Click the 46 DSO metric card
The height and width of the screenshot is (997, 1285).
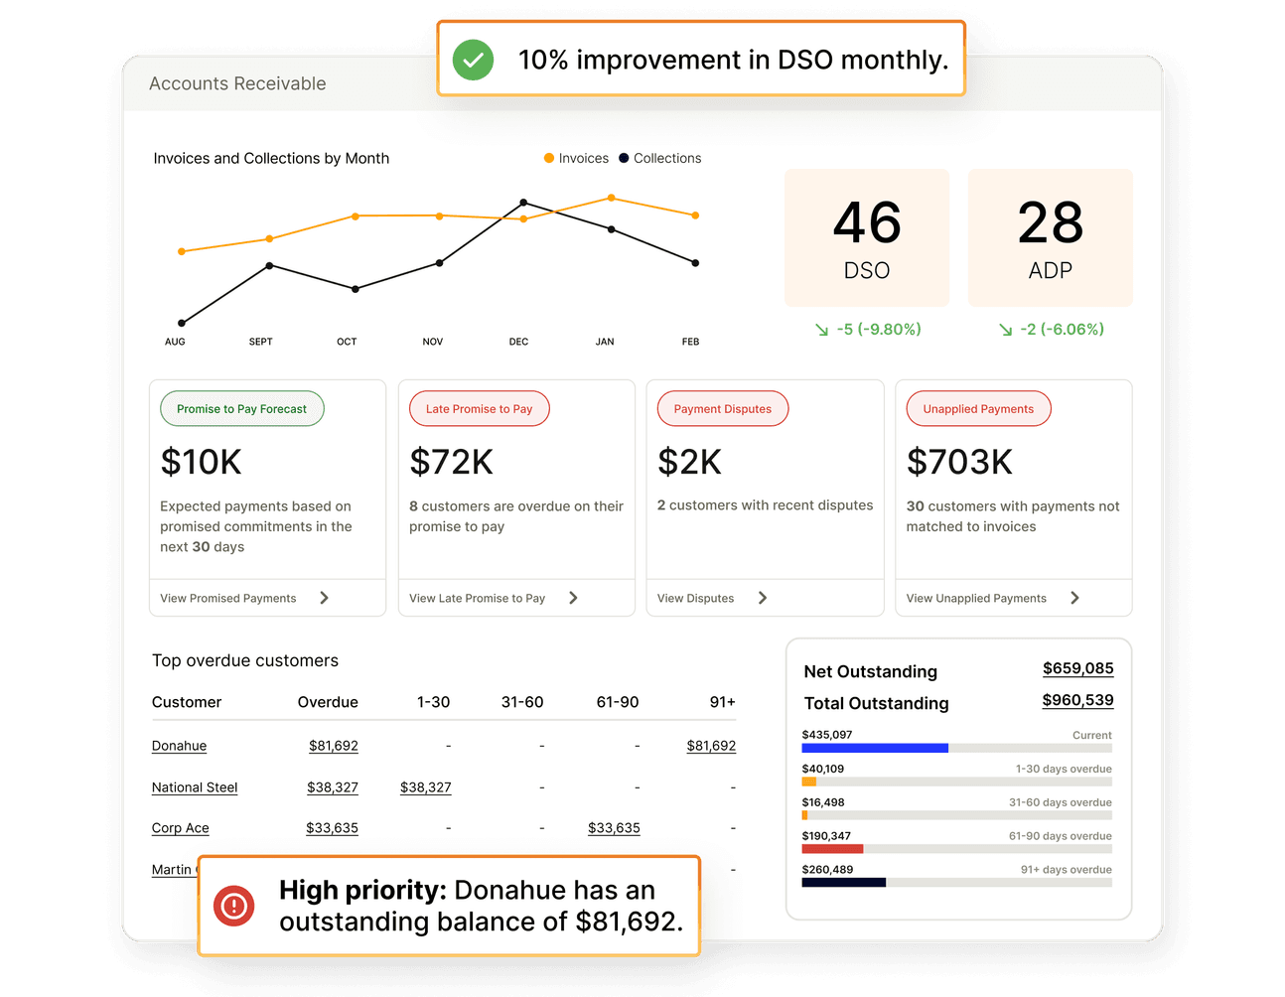867,237
